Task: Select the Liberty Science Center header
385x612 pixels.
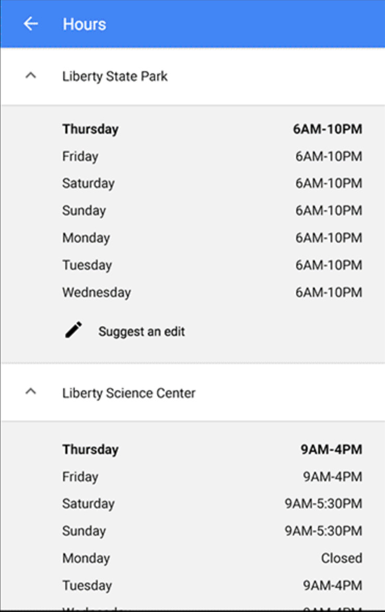Action: click(129, 393)
